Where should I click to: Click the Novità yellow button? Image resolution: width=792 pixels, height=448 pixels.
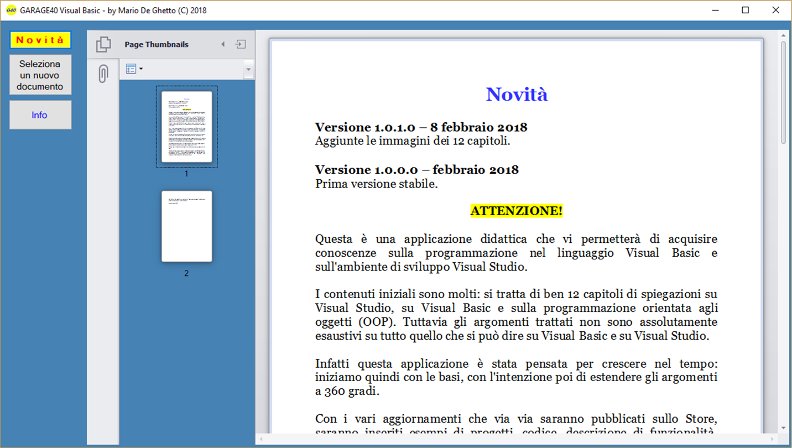(x=40, y=40)
